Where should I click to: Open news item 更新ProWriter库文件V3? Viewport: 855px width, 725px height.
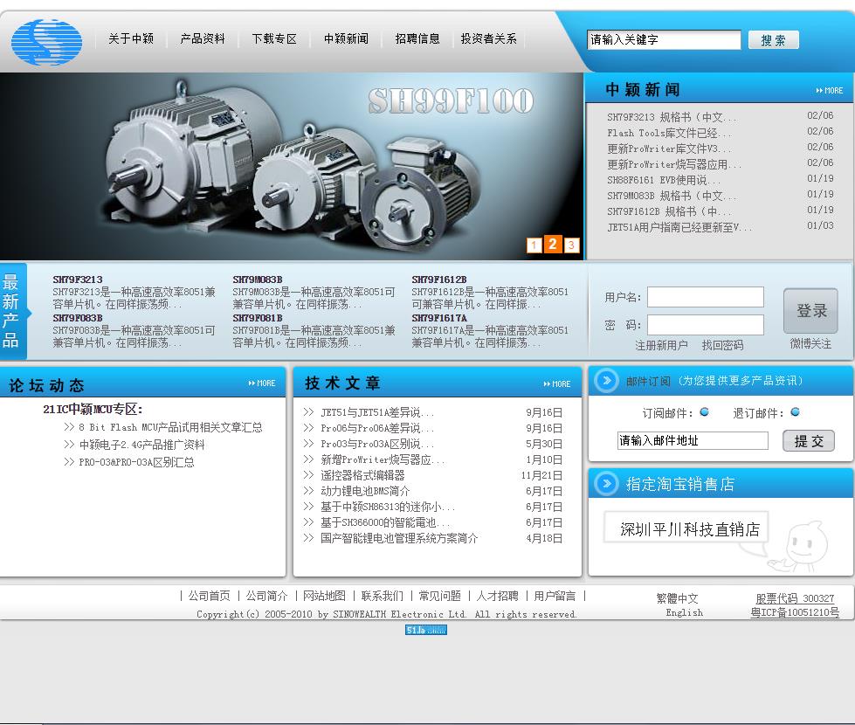point(670,148)
